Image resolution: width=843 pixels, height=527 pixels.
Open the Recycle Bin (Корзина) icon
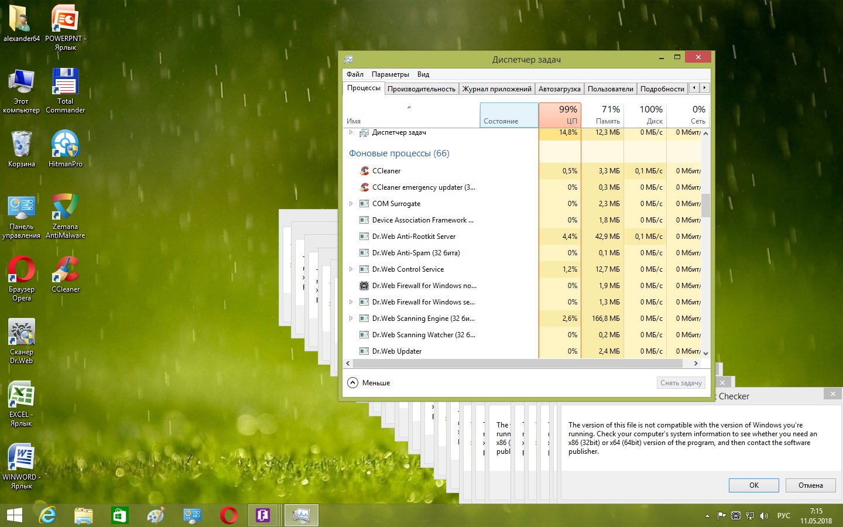click(22, 145)
